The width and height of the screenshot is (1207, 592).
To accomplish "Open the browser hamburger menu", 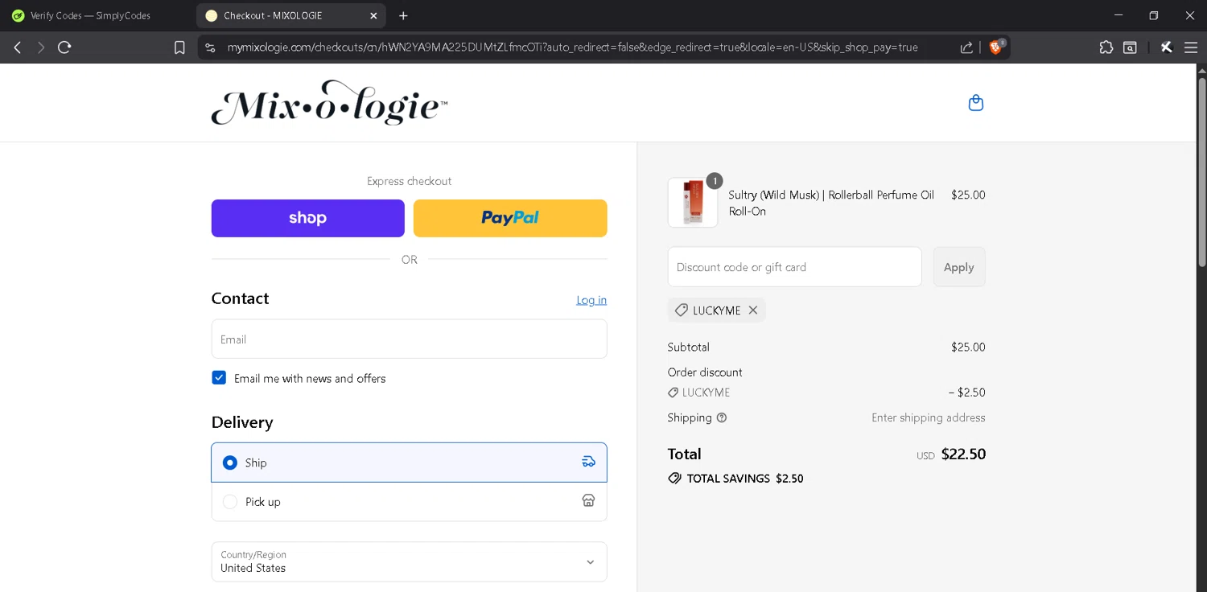I will [x=1191, y=47].
